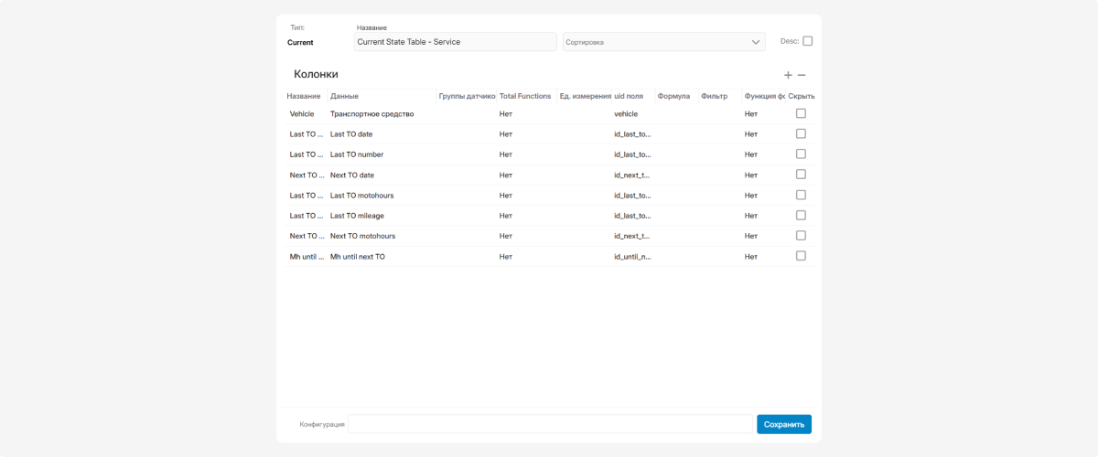Click uid cell in Next TO motohours row

[632, 236]
